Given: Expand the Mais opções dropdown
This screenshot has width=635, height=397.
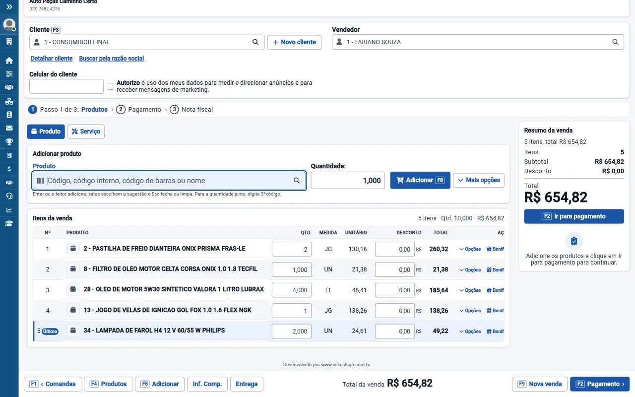Looking at the screenshot, I should point(479,180).
